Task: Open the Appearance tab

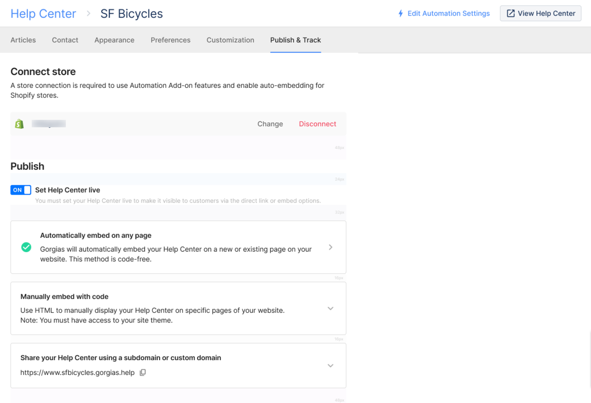Action: pos(114,40)
